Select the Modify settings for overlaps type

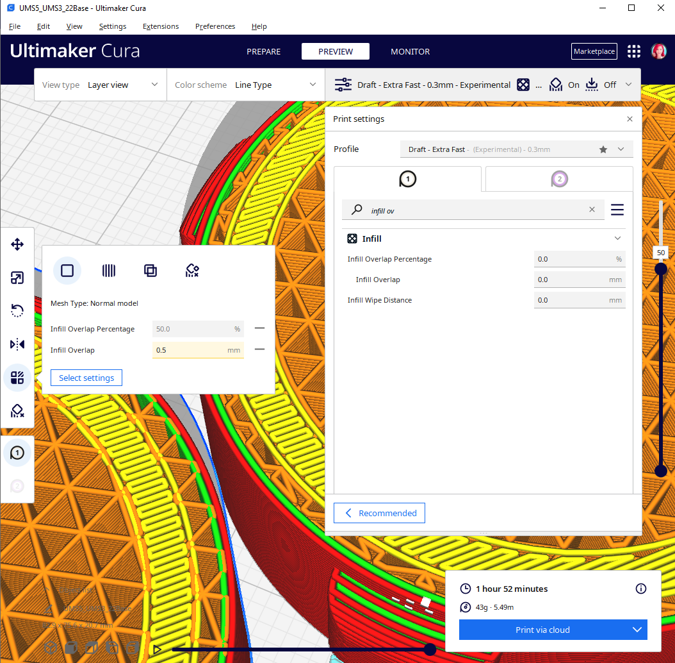pos(150,270)
